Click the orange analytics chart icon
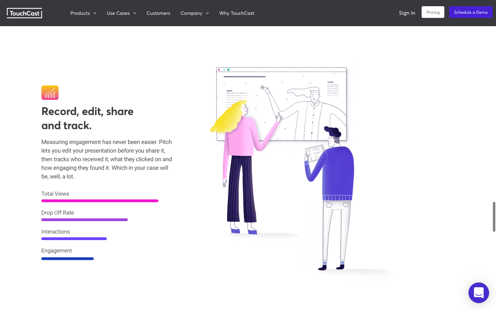This screenshot has height=310, width=496. pyautogui.click(x=50, y=93)
